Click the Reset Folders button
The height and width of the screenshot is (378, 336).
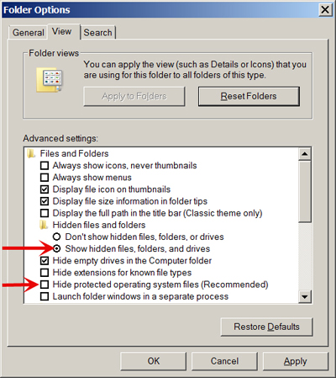coord(249,96)
